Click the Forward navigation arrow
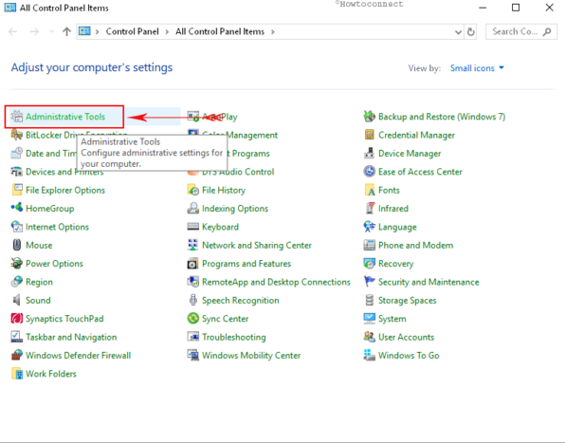This screenshot has width=565, height=443. (x=34, y=31)
